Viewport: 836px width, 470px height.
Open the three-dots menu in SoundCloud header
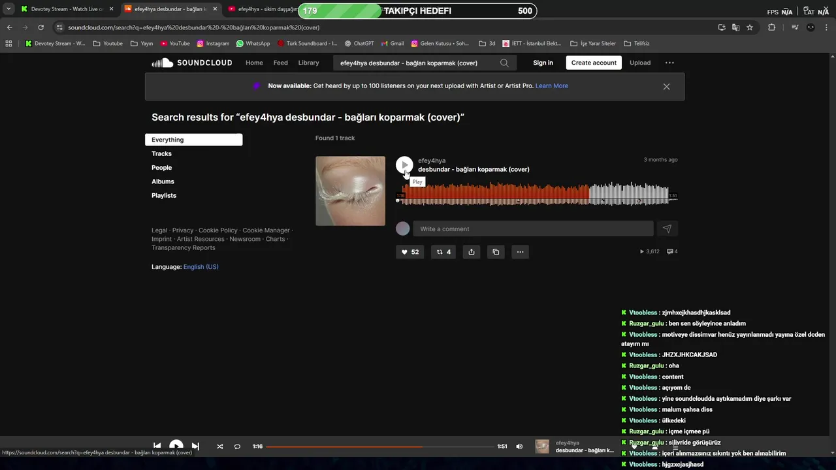point(669,63)
